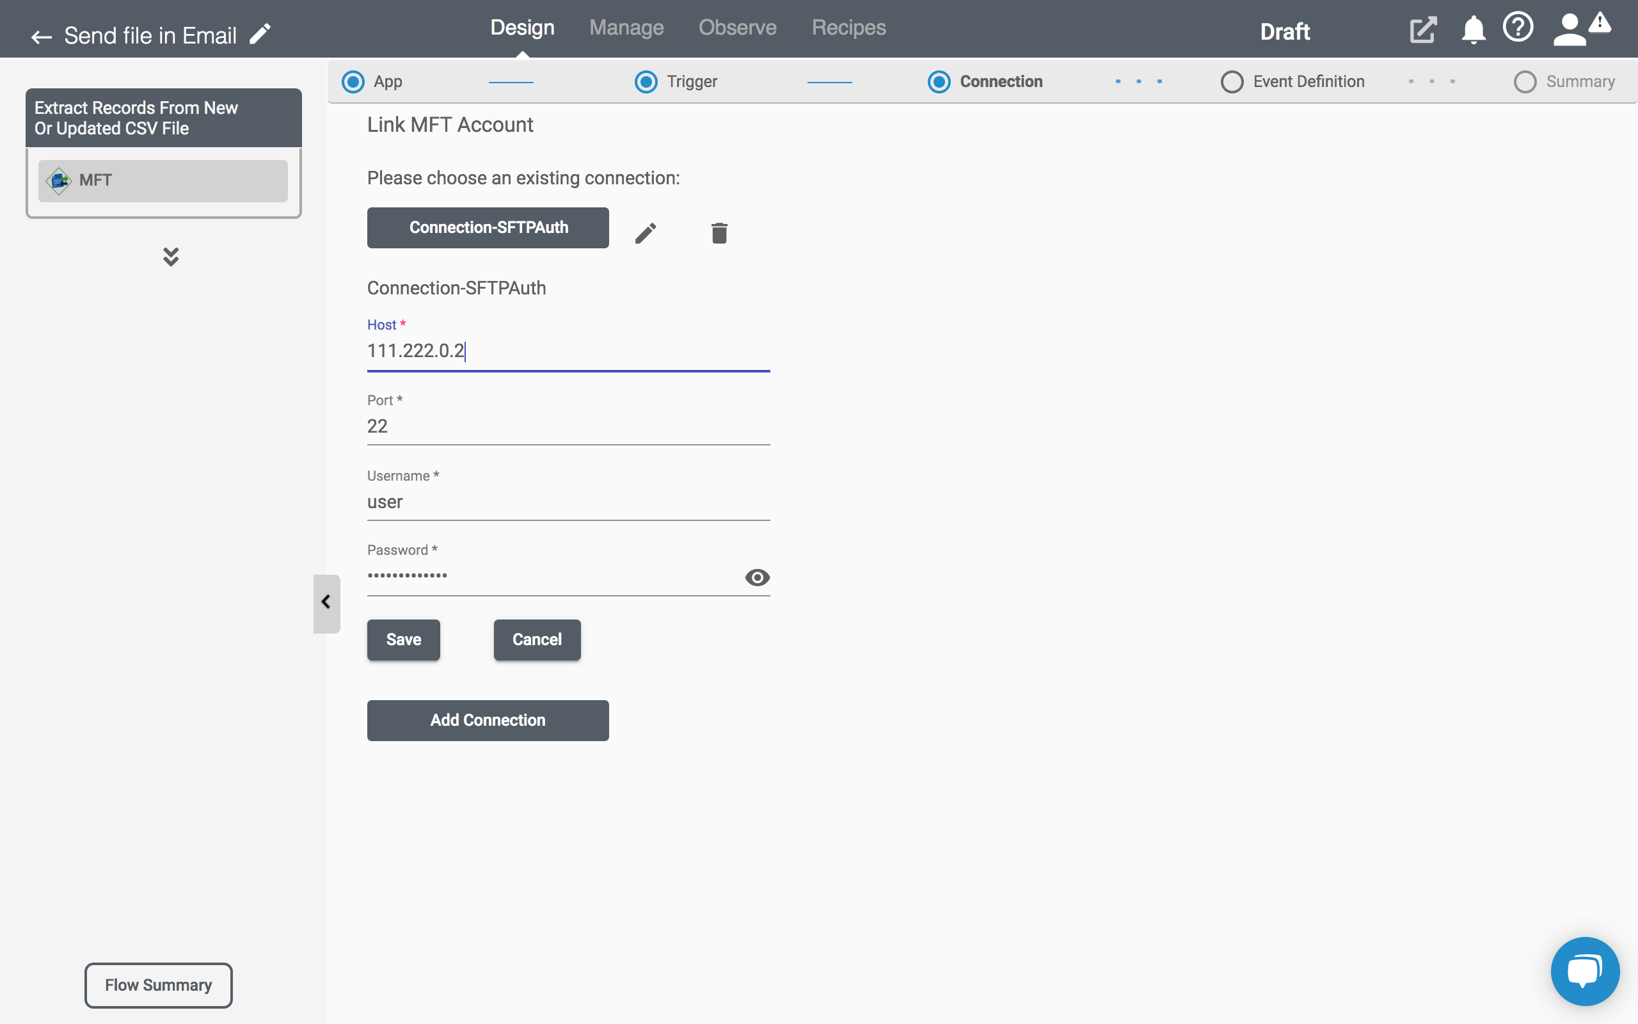This screenshot has height=1024, width=1638.
Task: Click the user profile icon
Action: 1568,27
